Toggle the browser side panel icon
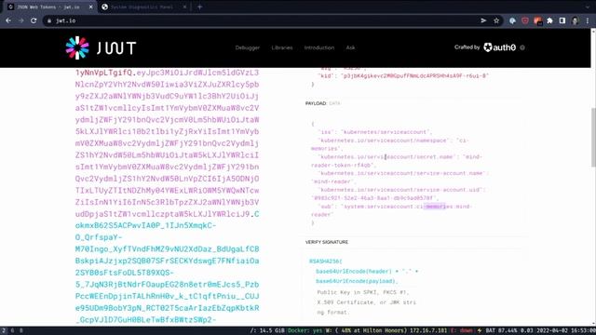This screenshot has height=335, width=596. [x=562, y=20]
